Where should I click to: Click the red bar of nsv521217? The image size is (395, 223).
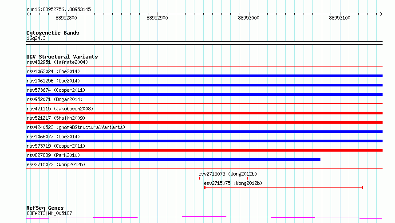click(x=204, y=122)
